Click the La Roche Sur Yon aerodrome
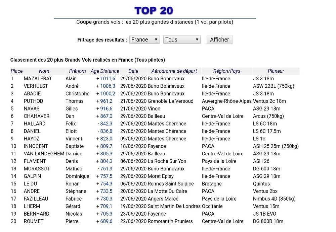The width and height of the screenshot is (336, 232). tap(167, 161)
